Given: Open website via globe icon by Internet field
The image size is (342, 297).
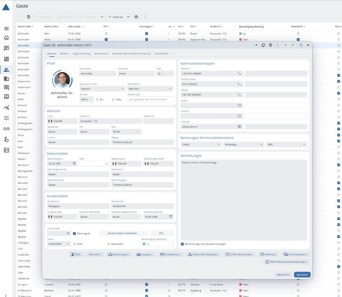Looking at the screenshot, I should [239, 126].
